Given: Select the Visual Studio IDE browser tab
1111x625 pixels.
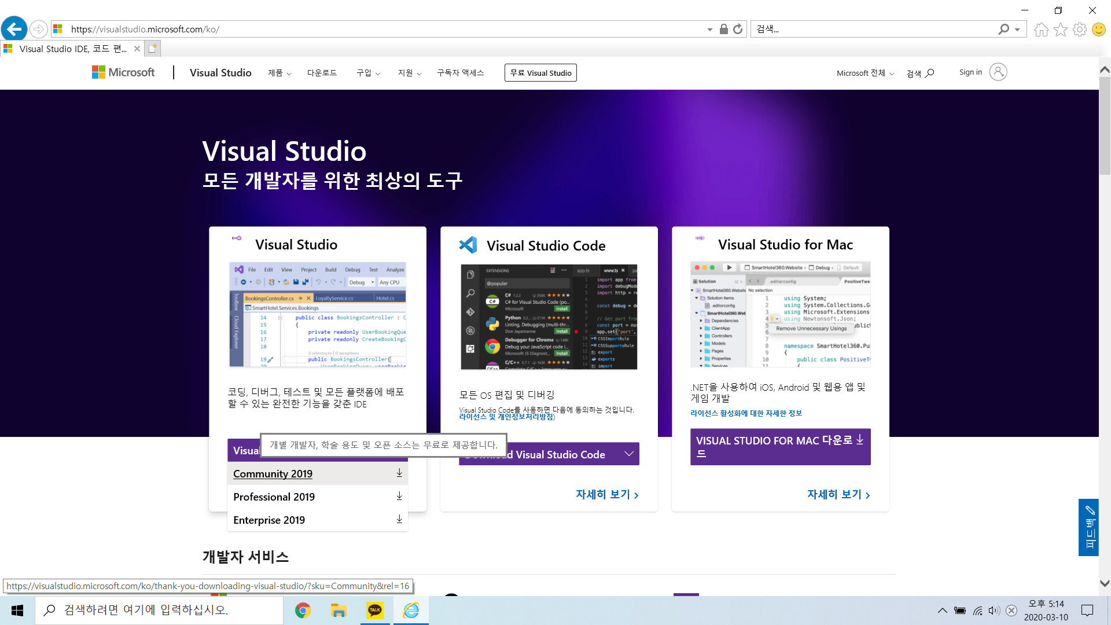Looking at the screenshot, I should tap(72, 49).
